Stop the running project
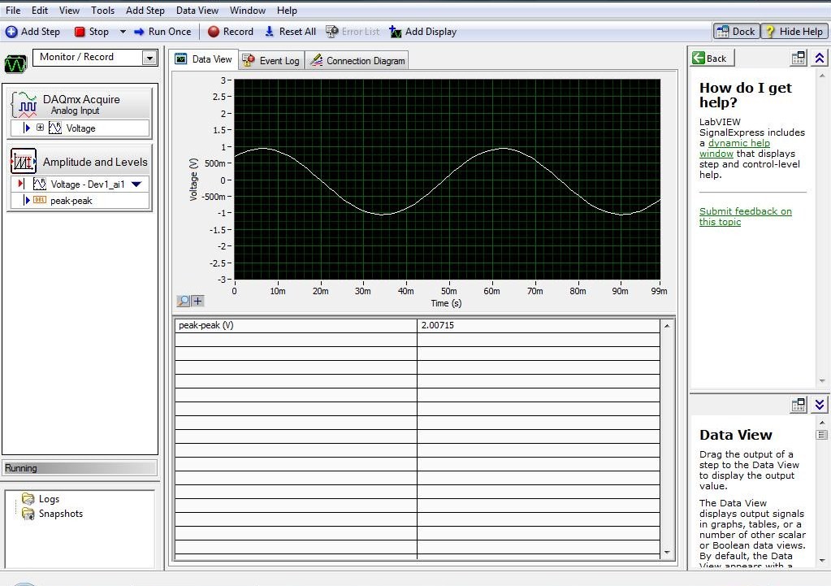Viewport: 831px width, 586px height. point(91,32)
